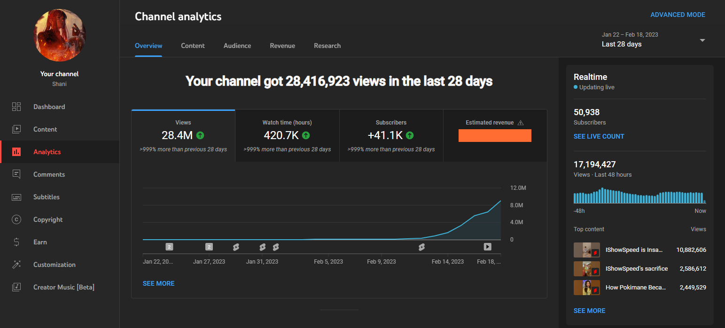The height and width of the screenshot is (328, 725).
Task: Open the Customization section
Action: tap(55, 265)
